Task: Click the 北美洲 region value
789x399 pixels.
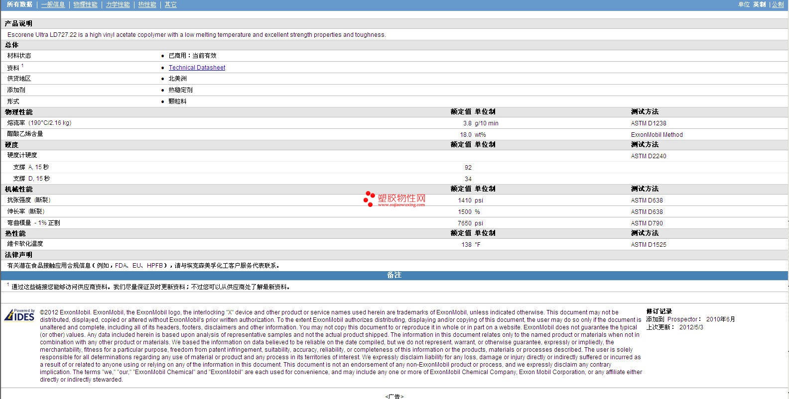Action: 177,79
